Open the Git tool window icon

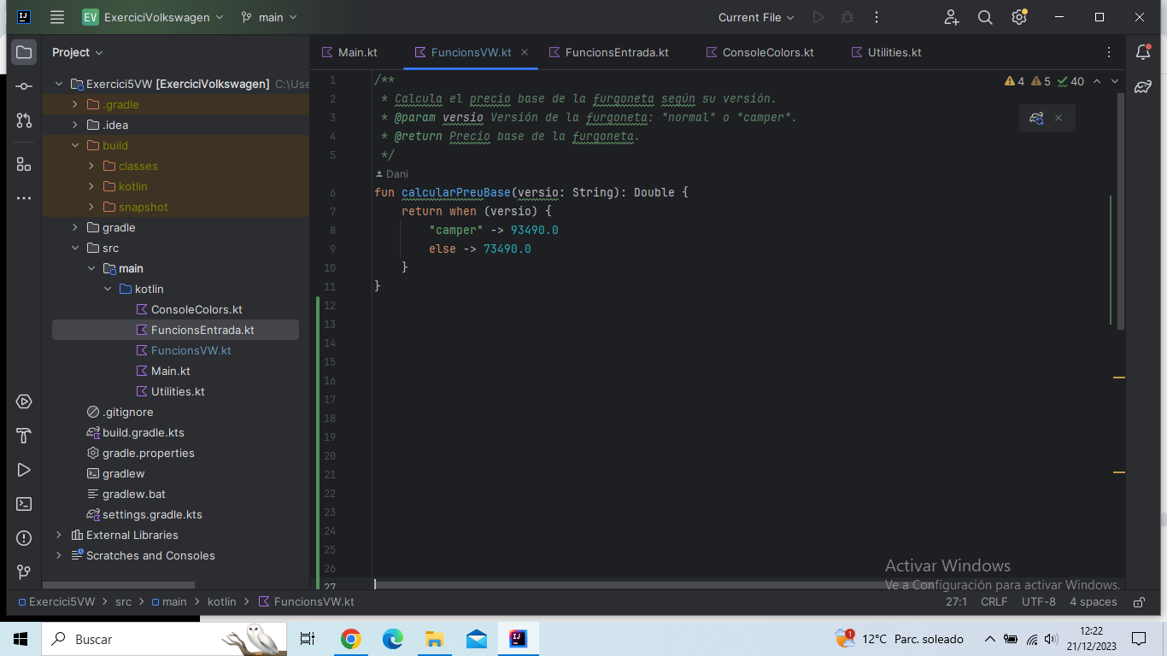(24, 572)
